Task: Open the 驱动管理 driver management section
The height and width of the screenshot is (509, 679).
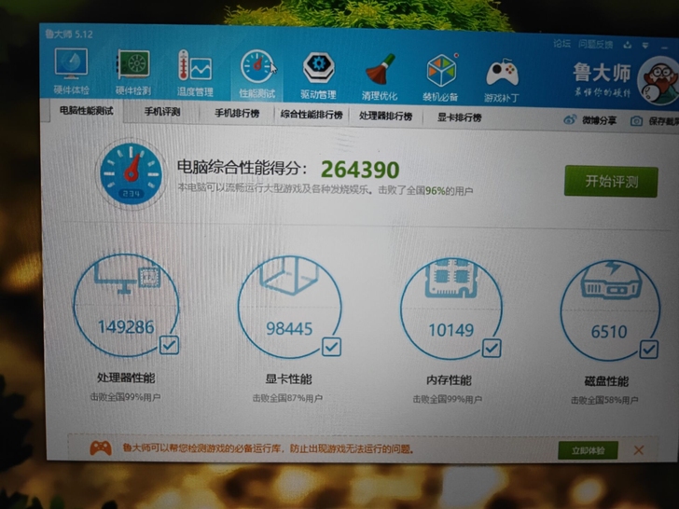Action: point(318,76)
